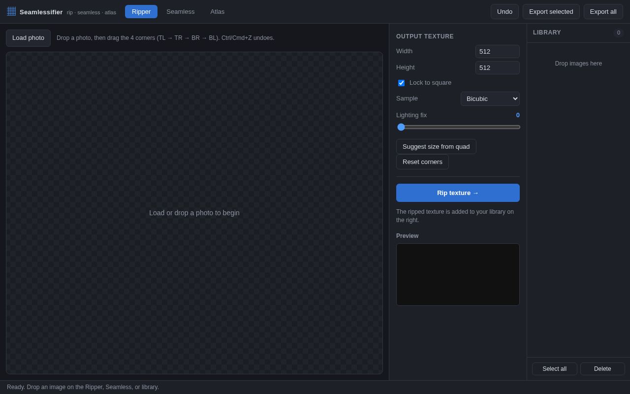Focus the Width input field
Screen dimensions: 630x394
(498, 51)
